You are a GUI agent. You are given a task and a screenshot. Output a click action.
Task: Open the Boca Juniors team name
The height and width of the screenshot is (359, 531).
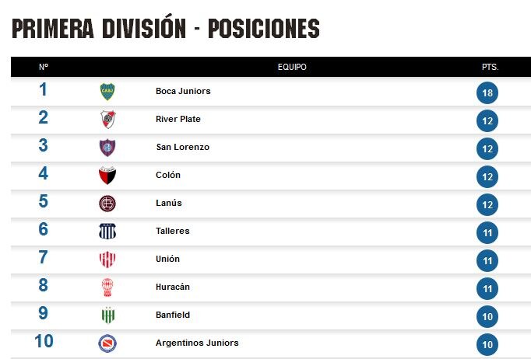click(x=183, y=91)
